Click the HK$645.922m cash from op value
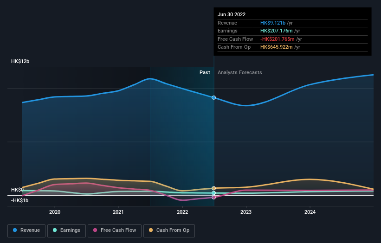 (x=277, y=47)
